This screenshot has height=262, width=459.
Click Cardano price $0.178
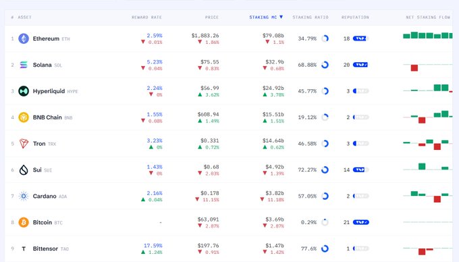click(210, 193)
